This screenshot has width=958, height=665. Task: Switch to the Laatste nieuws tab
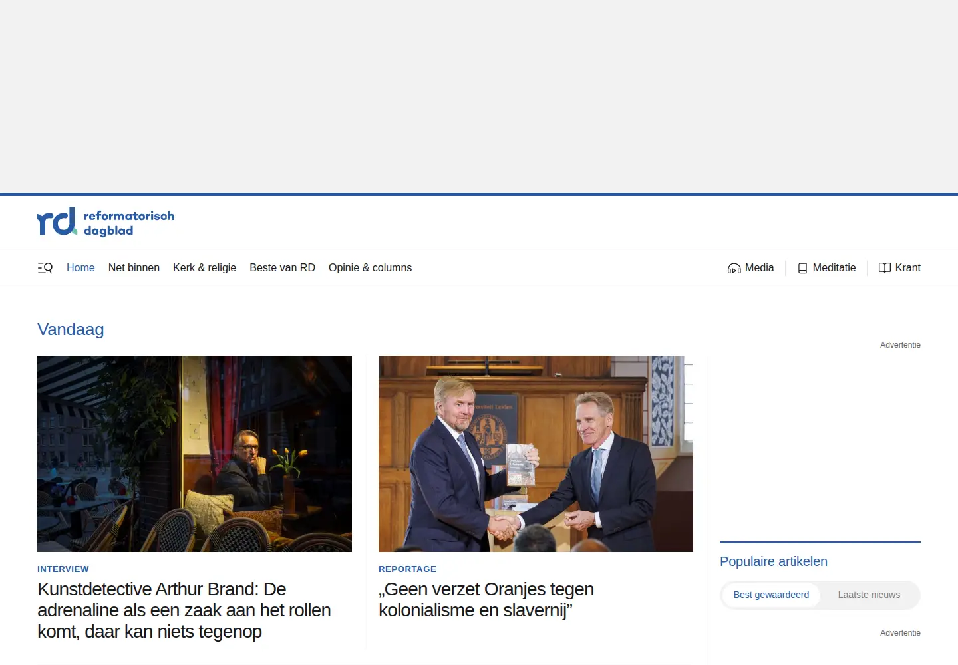(869, 595)
